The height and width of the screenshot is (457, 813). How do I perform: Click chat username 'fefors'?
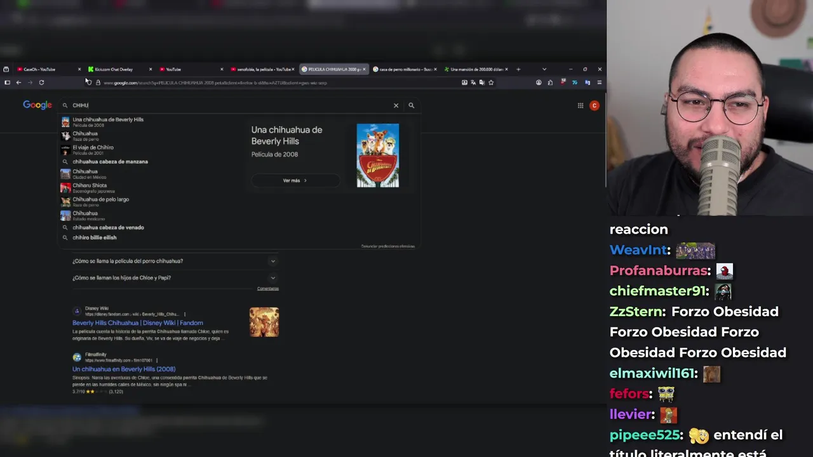[x=629, y=394]
